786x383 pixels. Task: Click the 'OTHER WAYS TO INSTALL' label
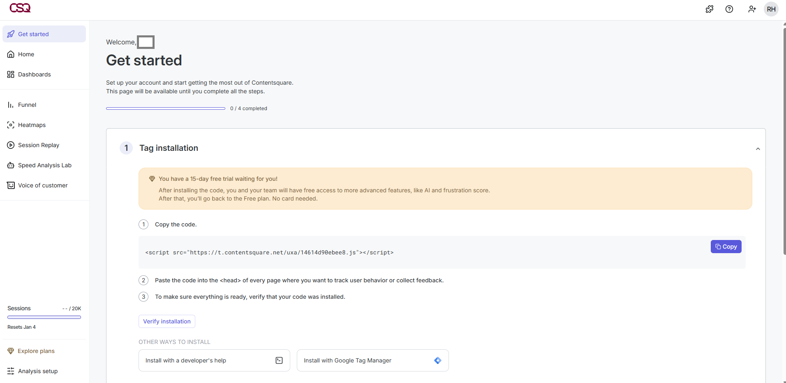[x=174, y=342]
